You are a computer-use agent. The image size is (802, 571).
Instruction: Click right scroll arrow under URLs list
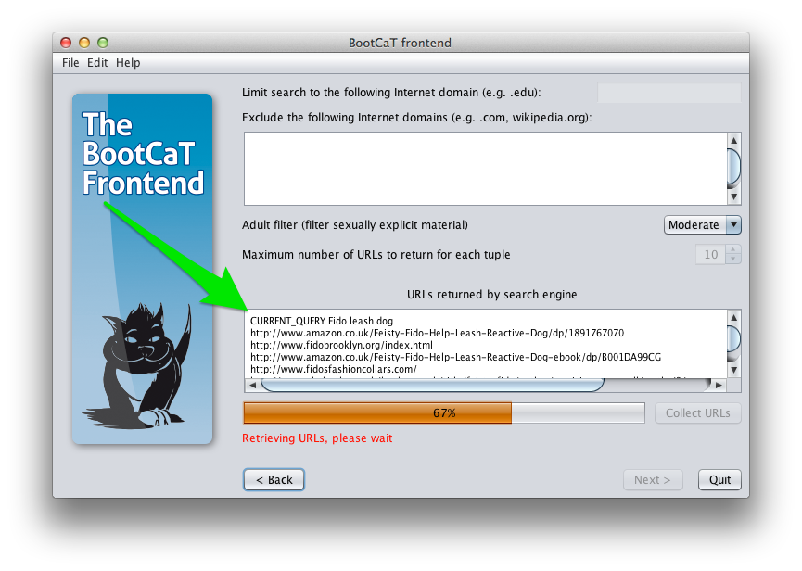pyautogui.click(x=719, y=385)
